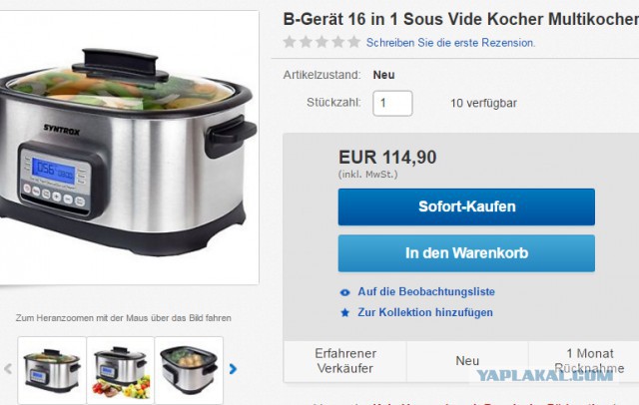Show next thumbnails with the right arrow
Screen dimensions: 639x405
[233, 369]
